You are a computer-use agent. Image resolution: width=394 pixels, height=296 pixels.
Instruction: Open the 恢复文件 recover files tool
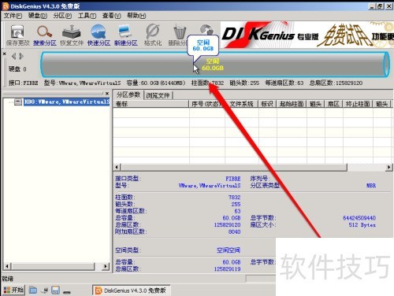pos(72,35)
